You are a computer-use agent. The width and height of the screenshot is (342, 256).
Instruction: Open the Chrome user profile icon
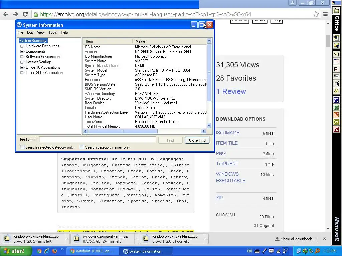(292, 3)
